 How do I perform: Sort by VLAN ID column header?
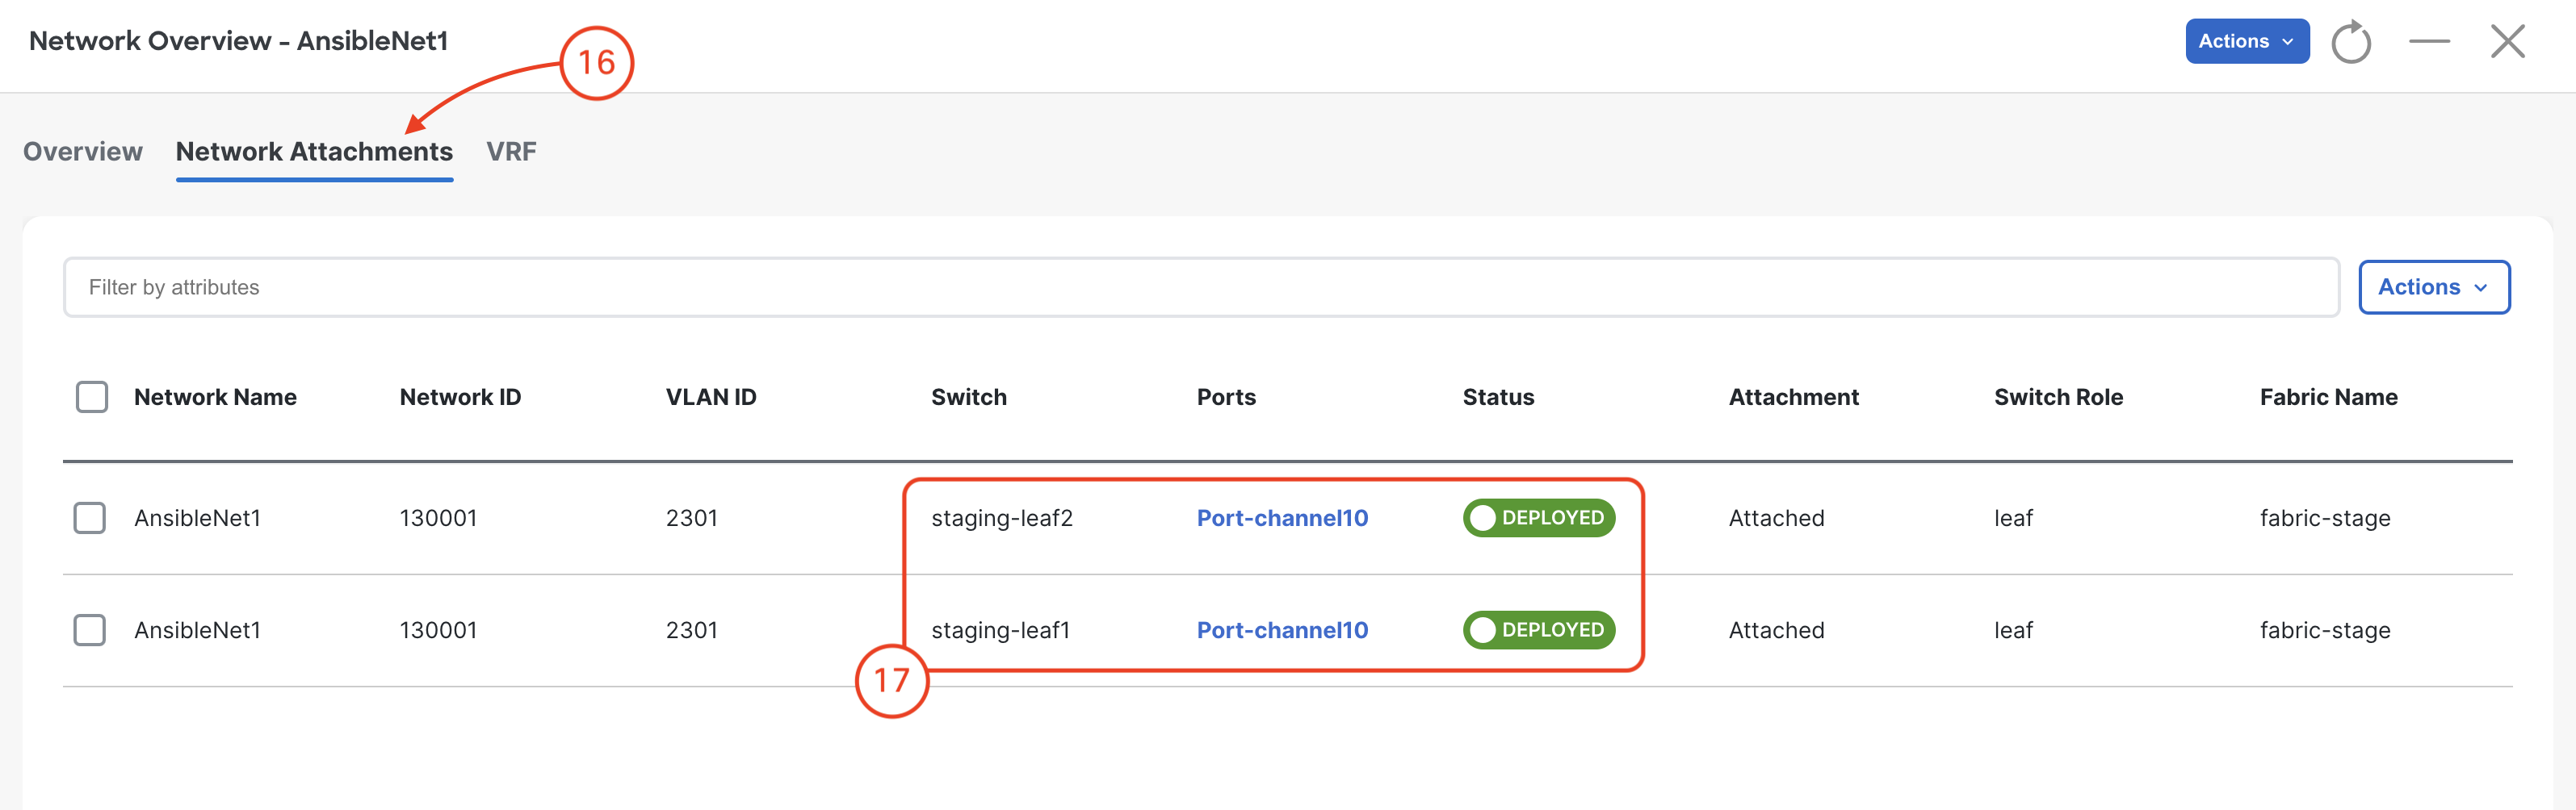tap(711, 398)
